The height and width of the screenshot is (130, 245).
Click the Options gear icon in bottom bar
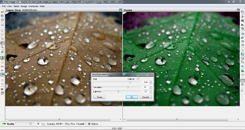click(89, 124)
